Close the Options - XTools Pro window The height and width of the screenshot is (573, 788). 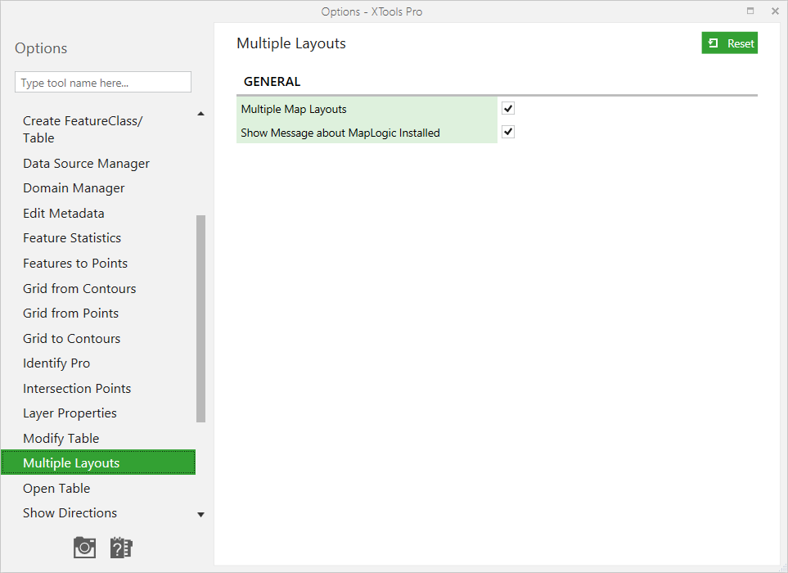(775, 11)
